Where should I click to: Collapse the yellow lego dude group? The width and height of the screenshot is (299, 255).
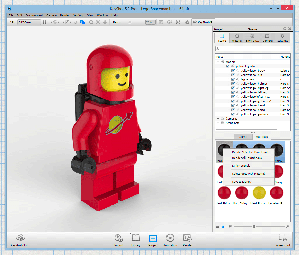pos(223,66)
